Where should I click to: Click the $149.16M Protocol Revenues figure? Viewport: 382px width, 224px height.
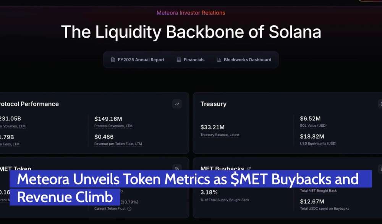point(108,119)
